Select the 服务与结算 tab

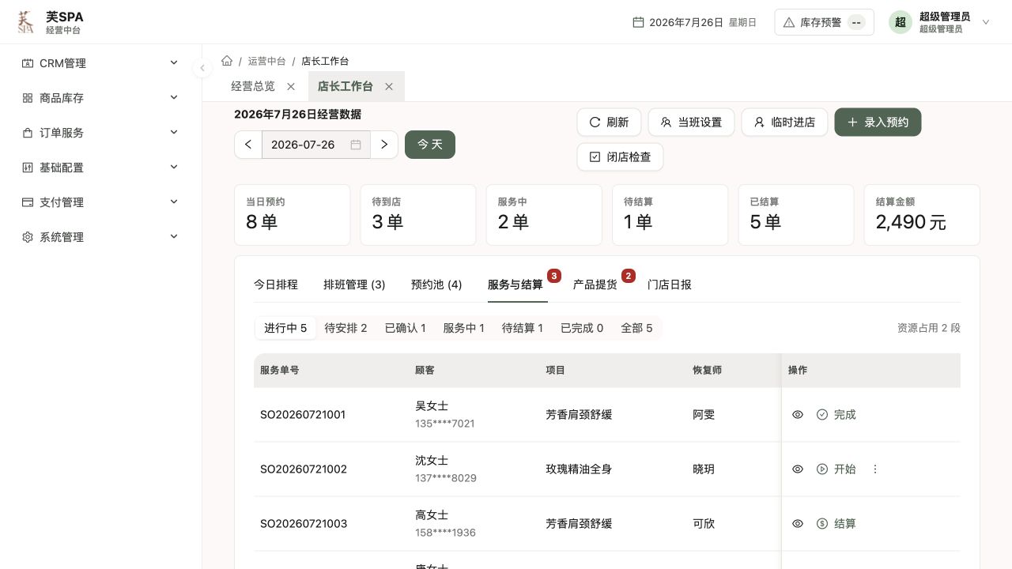point(515,284)
